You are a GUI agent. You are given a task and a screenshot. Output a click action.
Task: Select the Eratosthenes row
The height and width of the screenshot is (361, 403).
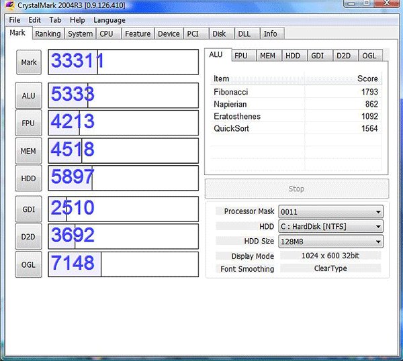tap(296, 116)
